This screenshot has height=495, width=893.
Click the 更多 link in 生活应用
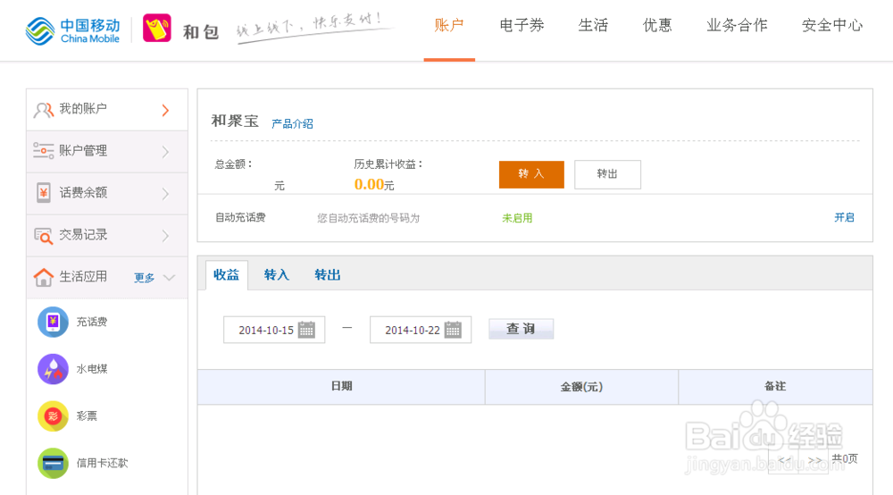pyautogui.click(x=144, y=278)
